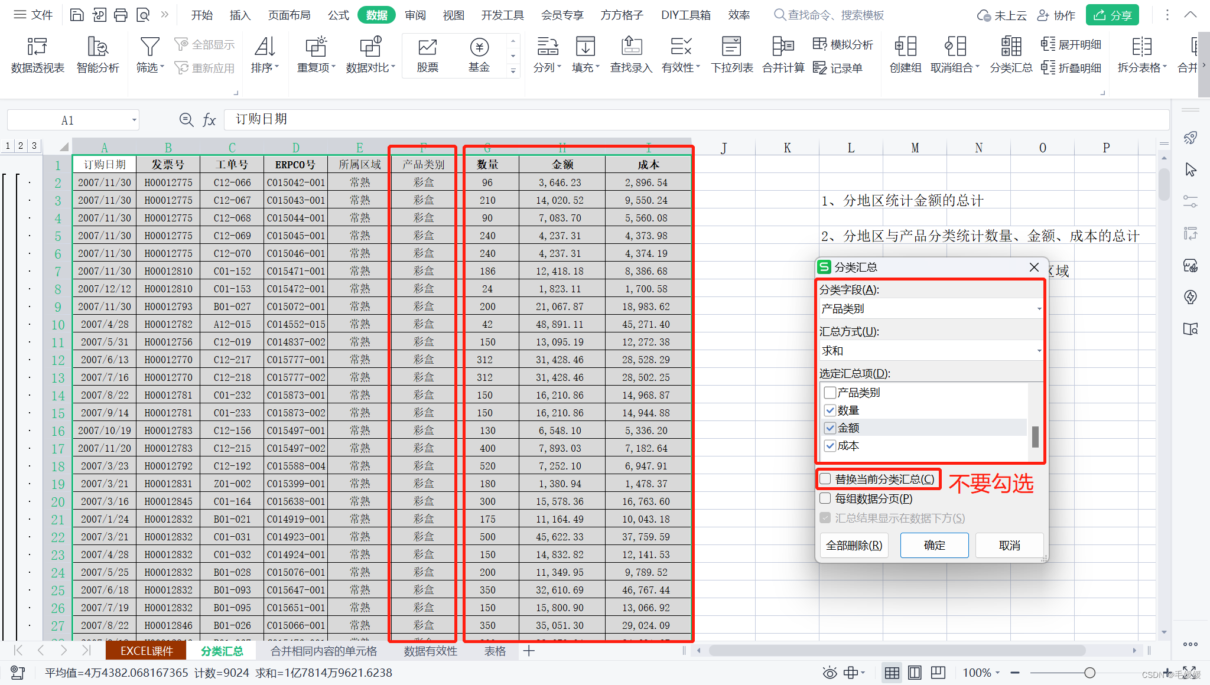Expand the 分类字段 dropdown showing 产品类别

1039,309
